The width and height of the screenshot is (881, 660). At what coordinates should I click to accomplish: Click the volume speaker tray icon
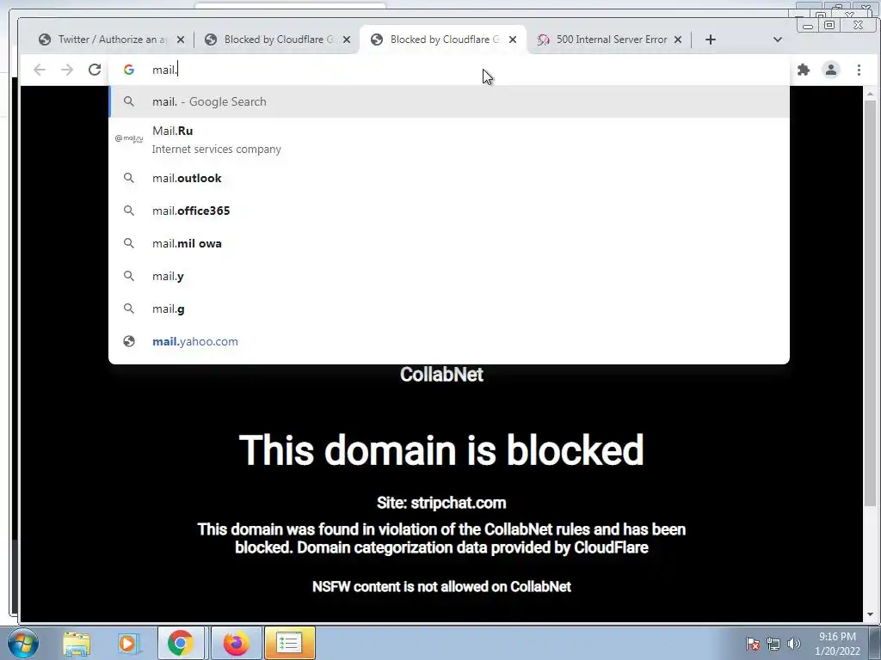[x=793, y=644]
